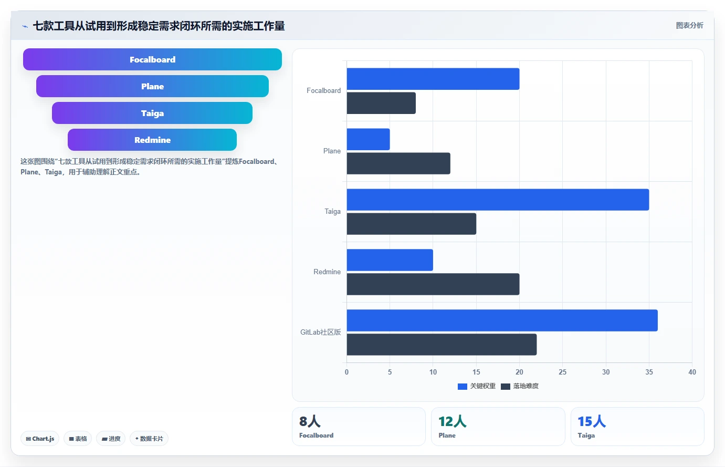Click the Focalboard y-axis label

click(323, 91)
